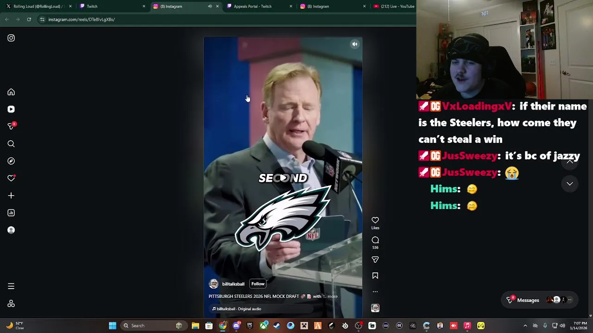Reload the Instagram page
593x333 pixels.
pyautogui.click(x=29, y=19)
